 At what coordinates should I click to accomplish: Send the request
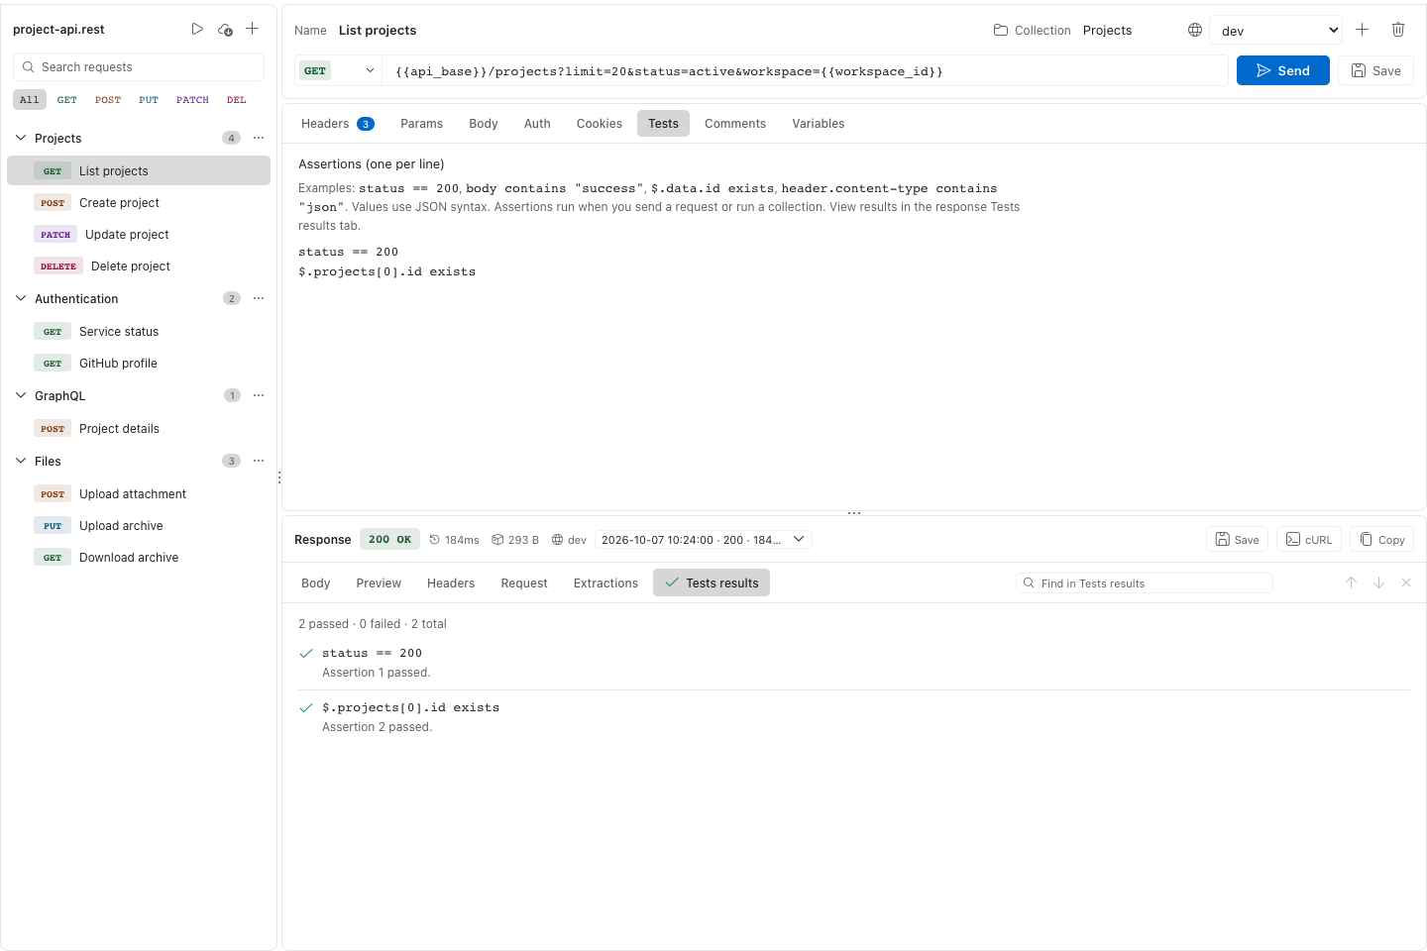(x=1283, y=70)
